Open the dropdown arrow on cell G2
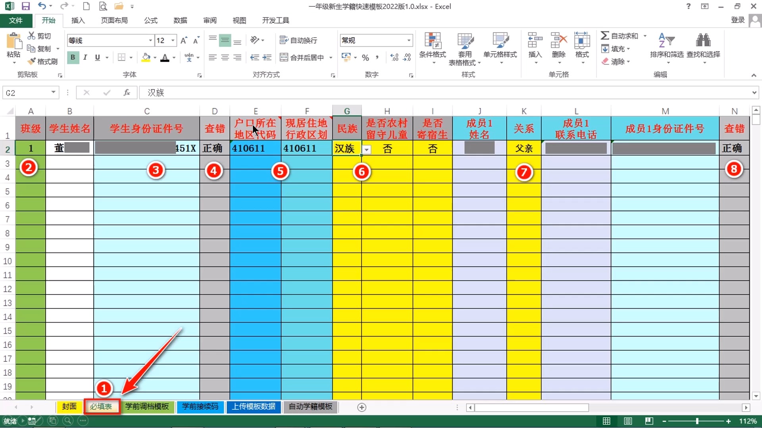The height and width of the screenshot is (428, 762). (367, 149)
